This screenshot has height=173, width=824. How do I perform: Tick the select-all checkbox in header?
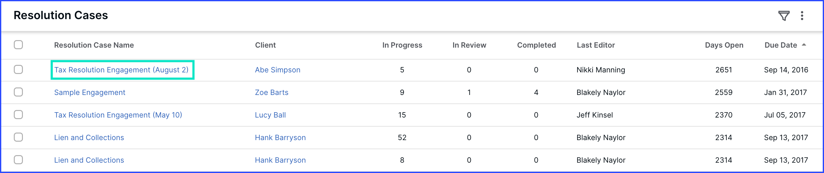pyautogui.click(x=18, y=45)
